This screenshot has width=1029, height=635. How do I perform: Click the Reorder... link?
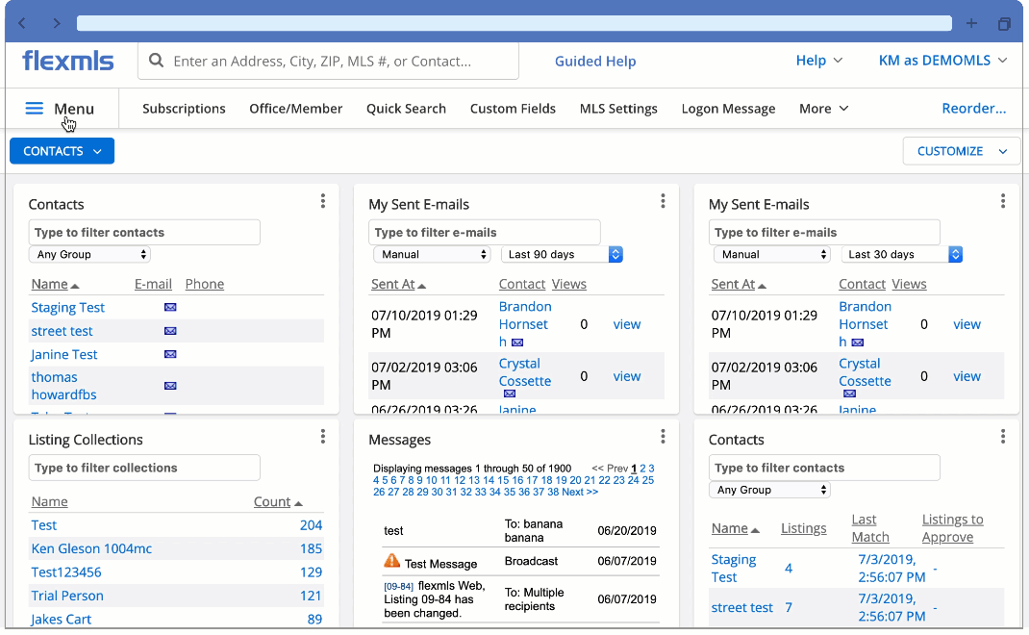[x=973, y=109]
